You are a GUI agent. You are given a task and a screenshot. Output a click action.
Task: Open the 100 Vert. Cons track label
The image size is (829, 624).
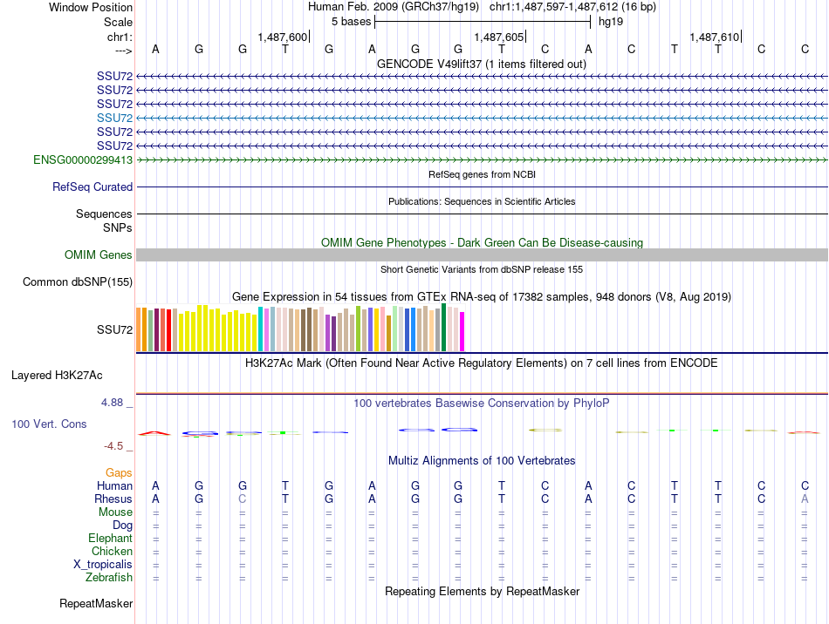[x=49, y=424]
